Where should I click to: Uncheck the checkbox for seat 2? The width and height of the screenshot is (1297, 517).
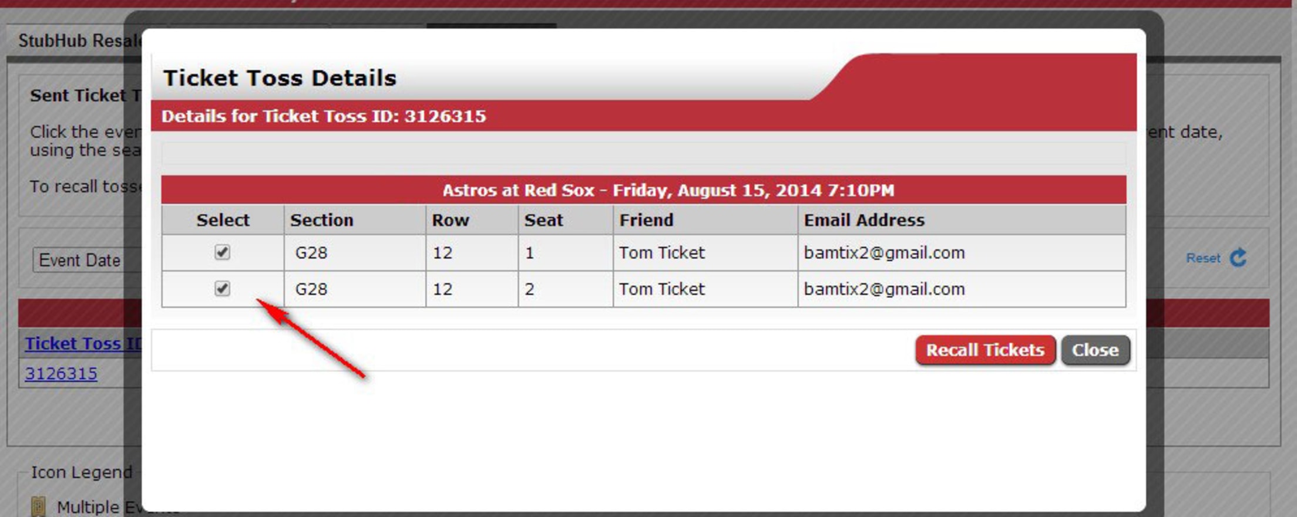pyautogui.click(x=222, y=289)
